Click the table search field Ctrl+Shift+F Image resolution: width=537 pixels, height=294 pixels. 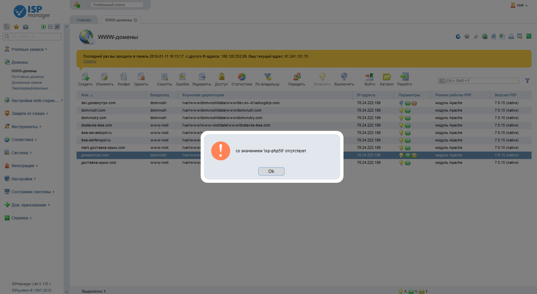click(x=479, y=81)
